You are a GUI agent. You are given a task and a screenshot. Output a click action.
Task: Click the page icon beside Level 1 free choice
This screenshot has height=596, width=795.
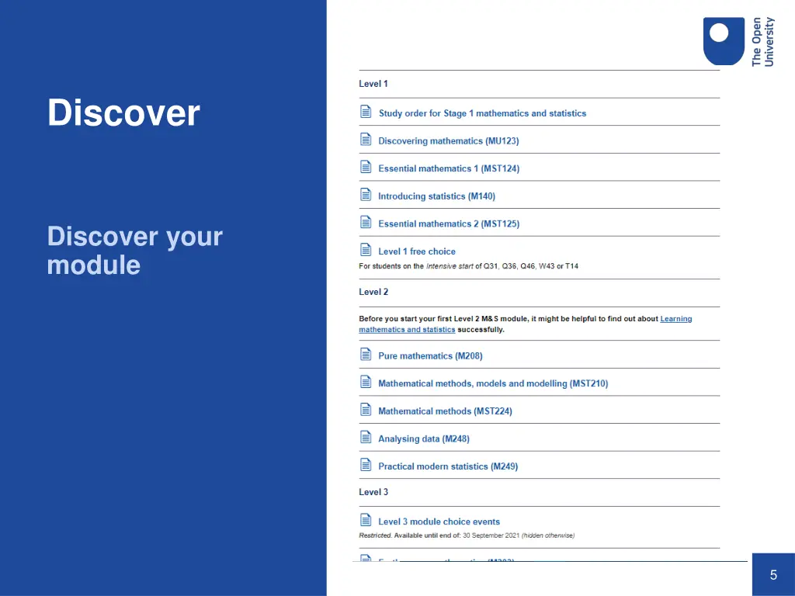click(366, 250)
